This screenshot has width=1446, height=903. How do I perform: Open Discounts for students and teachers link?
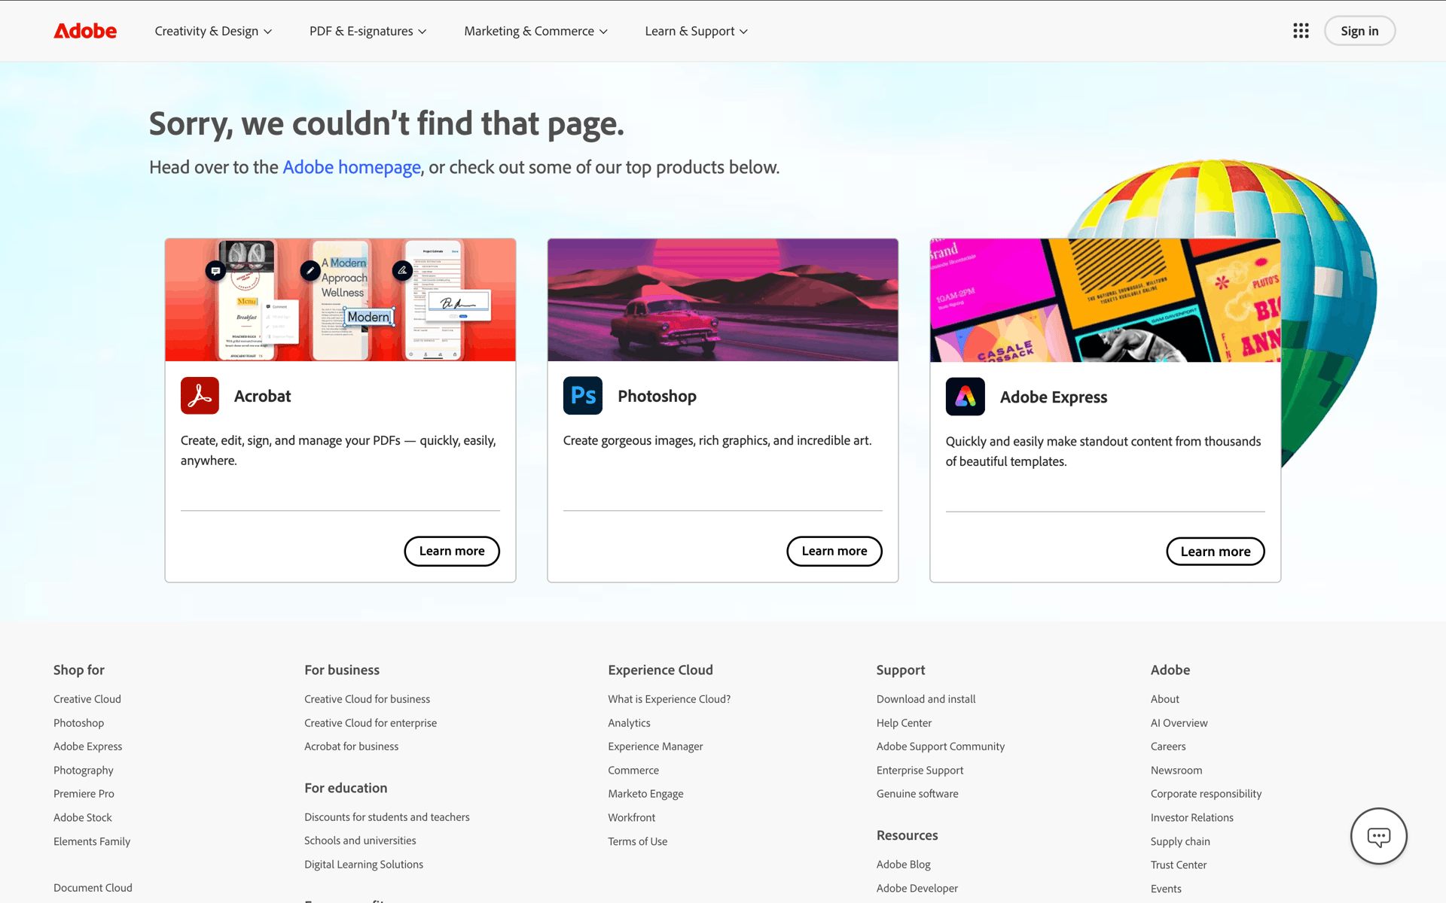[x=387, y=817]
